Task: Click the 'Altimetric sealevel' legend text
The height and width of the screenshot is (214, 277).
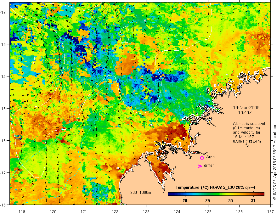Action: [249, 124]
